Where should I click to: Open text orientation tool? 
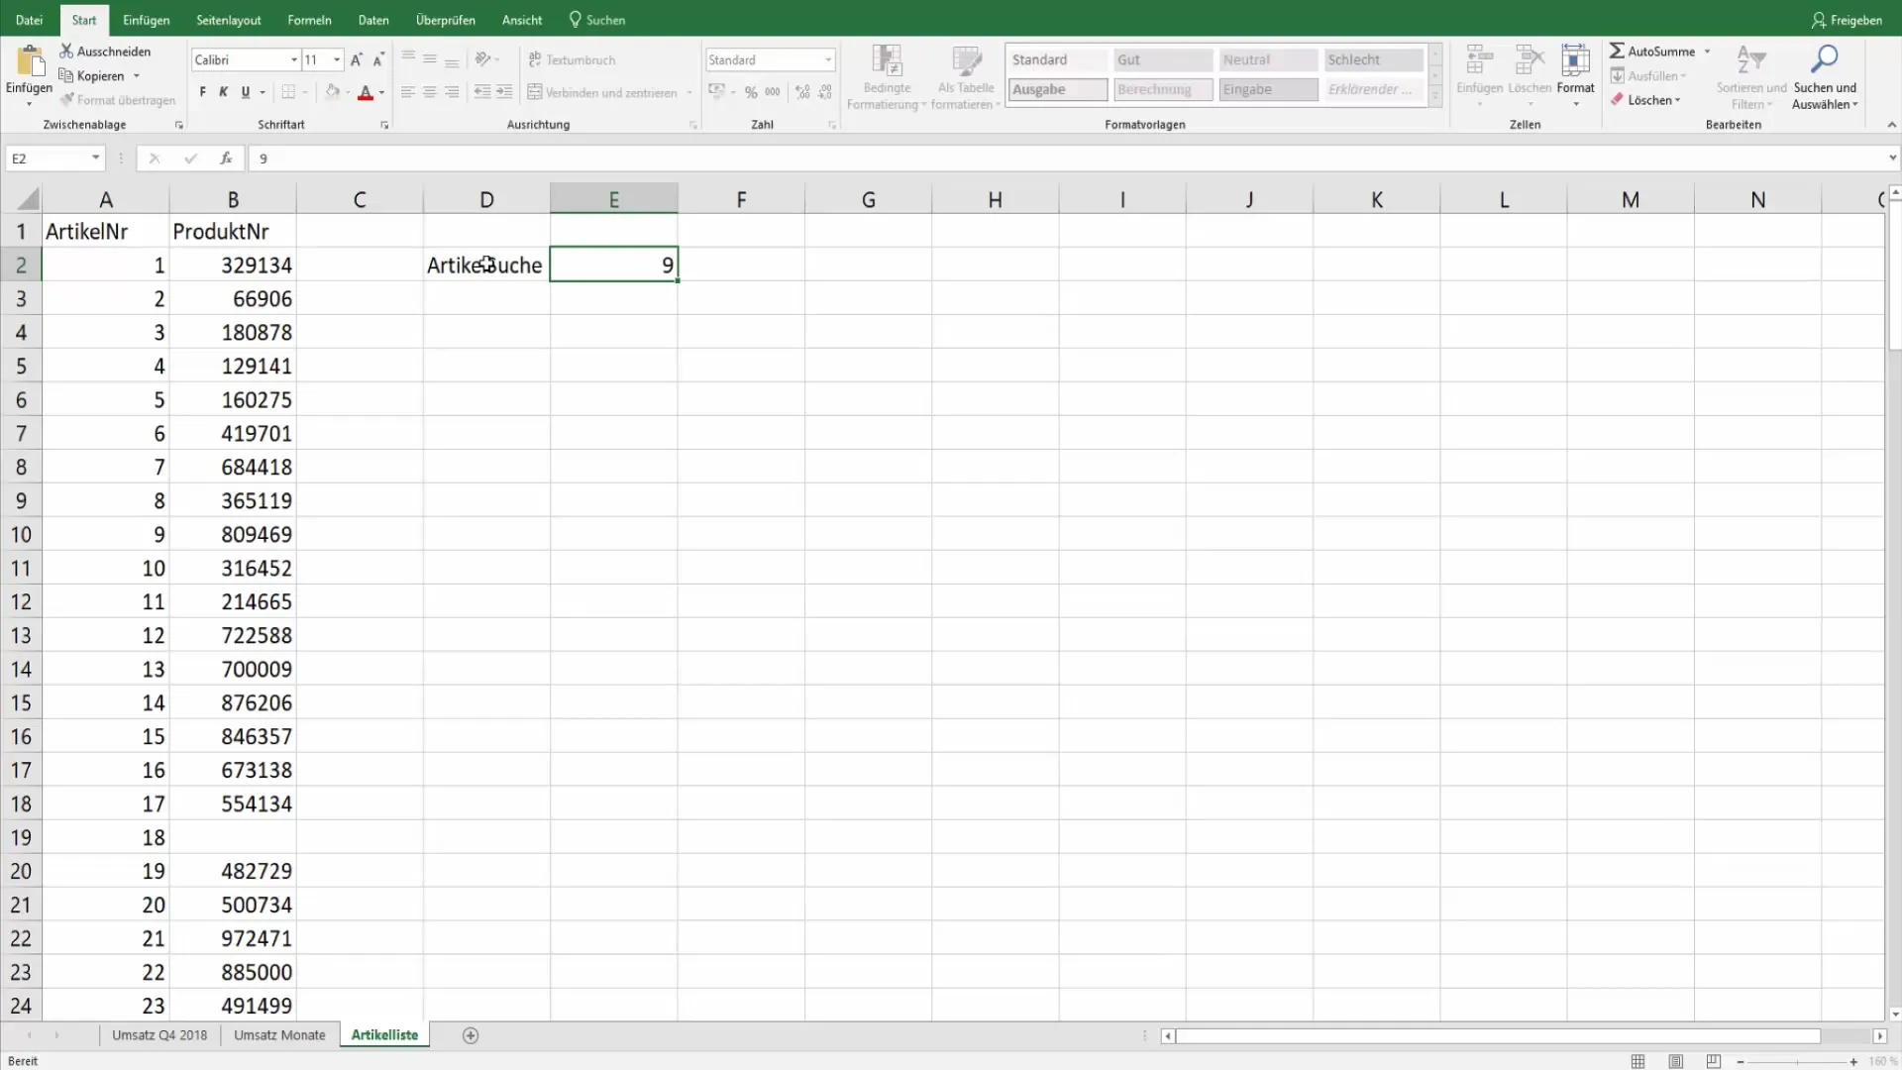point(483,59)
